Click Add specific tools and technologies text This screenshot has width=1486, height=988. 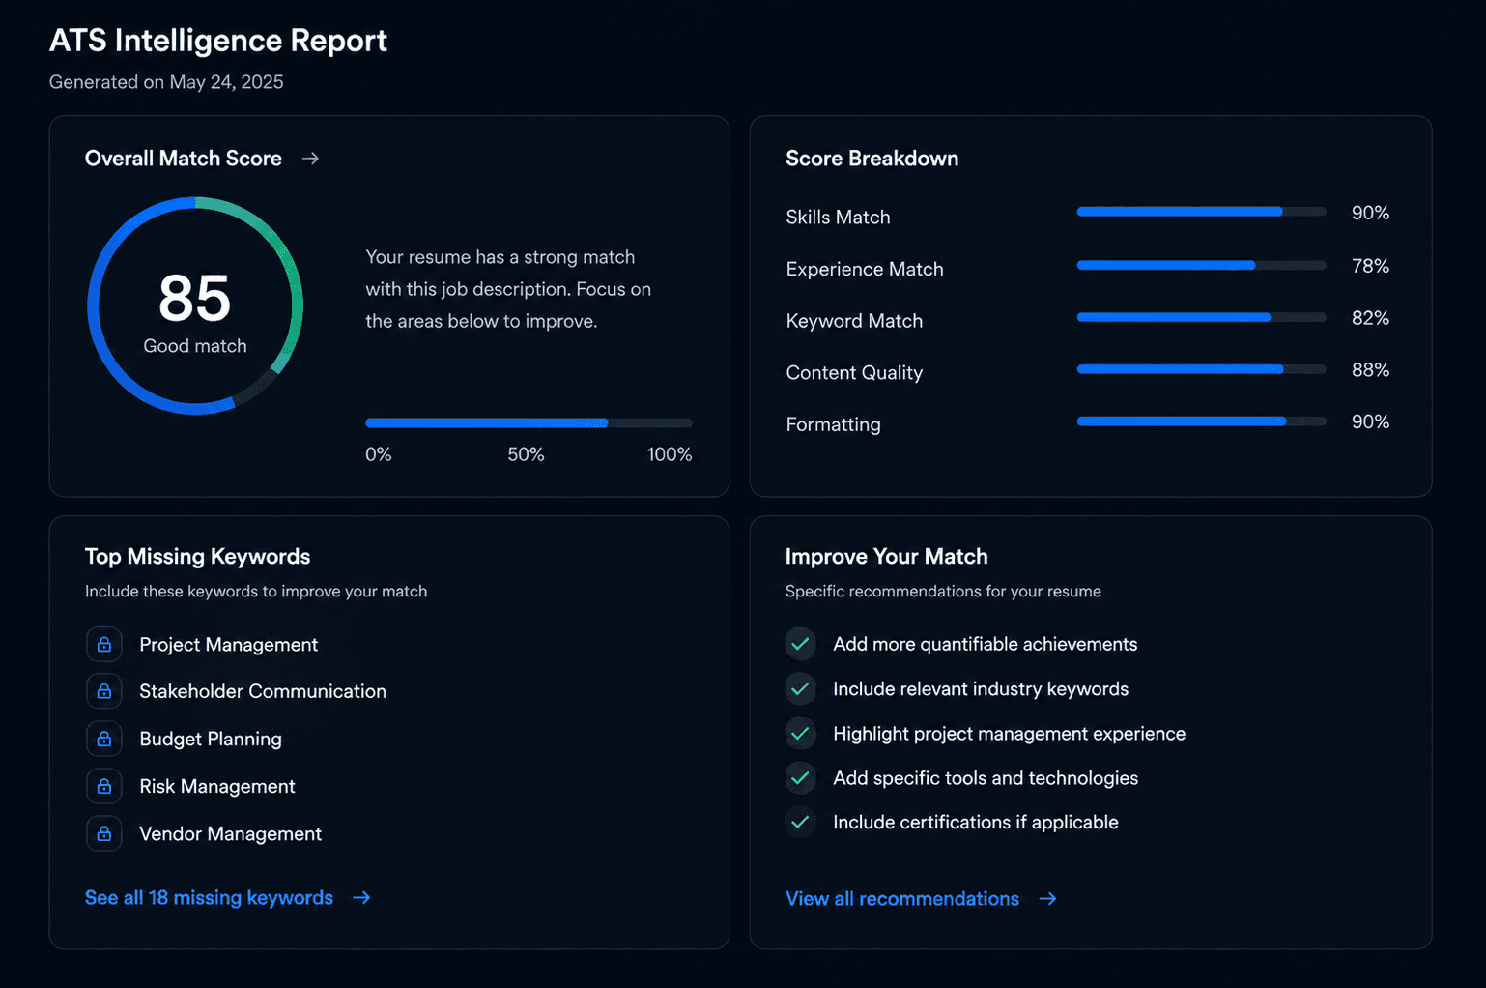[986, 778]
